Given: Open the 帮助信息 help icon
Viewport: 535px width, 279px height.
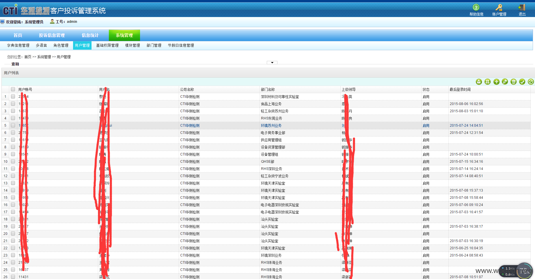Looking at the screenshot, I should 476,8.
